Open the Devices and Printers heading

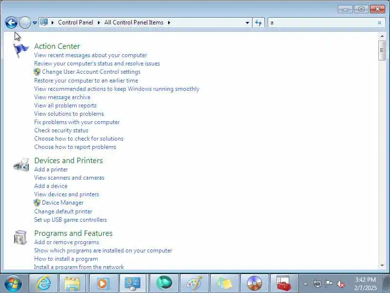pos(68,161)
